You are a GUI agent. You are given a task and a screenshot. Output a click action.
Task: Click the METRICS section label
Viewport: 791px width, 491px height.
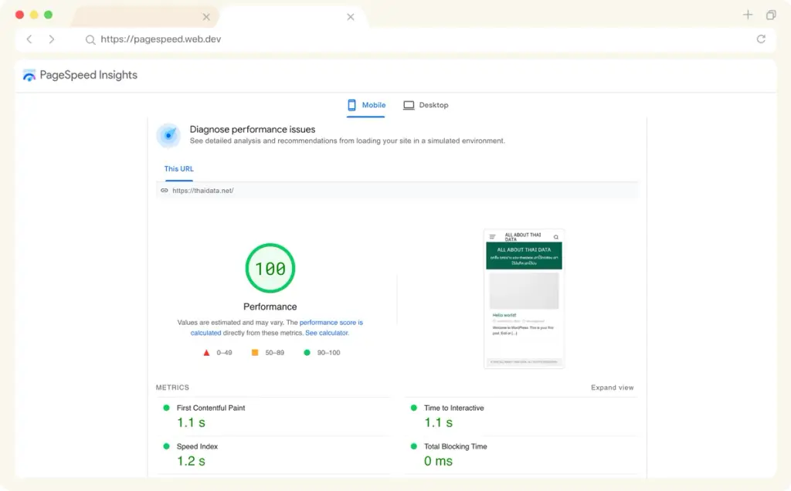(x=172, y=388)
